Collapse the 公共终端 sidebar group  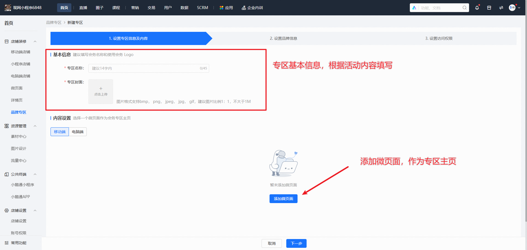[x=35, y=174]
